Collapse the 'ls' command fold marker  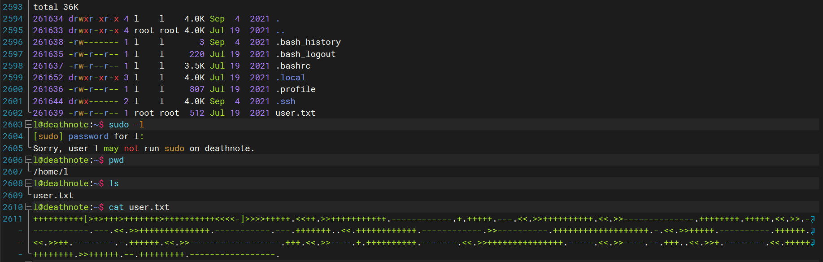coord(29,183)
